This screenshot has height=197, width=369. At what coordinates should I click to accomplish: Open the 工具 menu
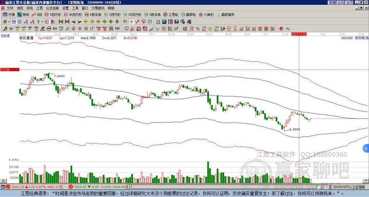[x=75, y=8]
